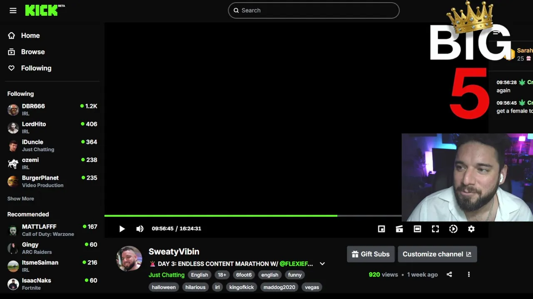Select the 6foot6 tag
This screenshot has width=533, height=299.
(244, 275)
